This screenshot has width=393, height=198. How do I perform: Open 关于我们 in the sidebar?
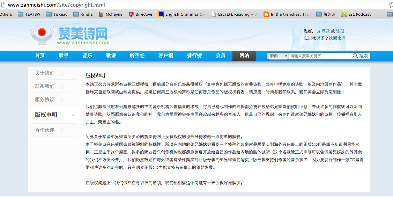(45, 73)
